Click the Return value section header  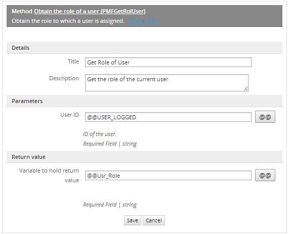point(144,157)
